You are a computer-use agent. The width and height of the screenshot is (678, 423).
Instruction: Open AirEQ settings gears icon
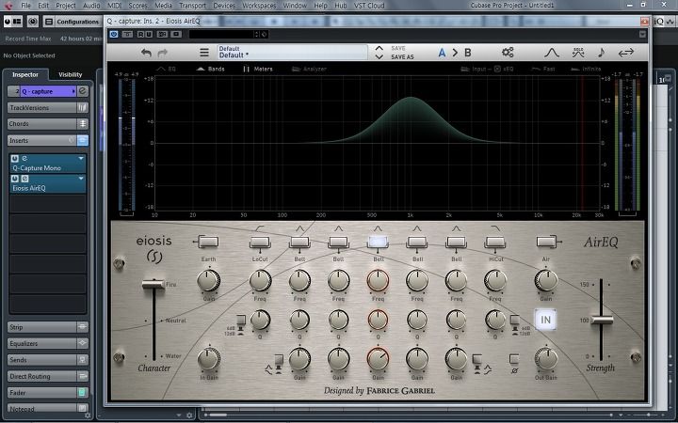coord(508,53)
